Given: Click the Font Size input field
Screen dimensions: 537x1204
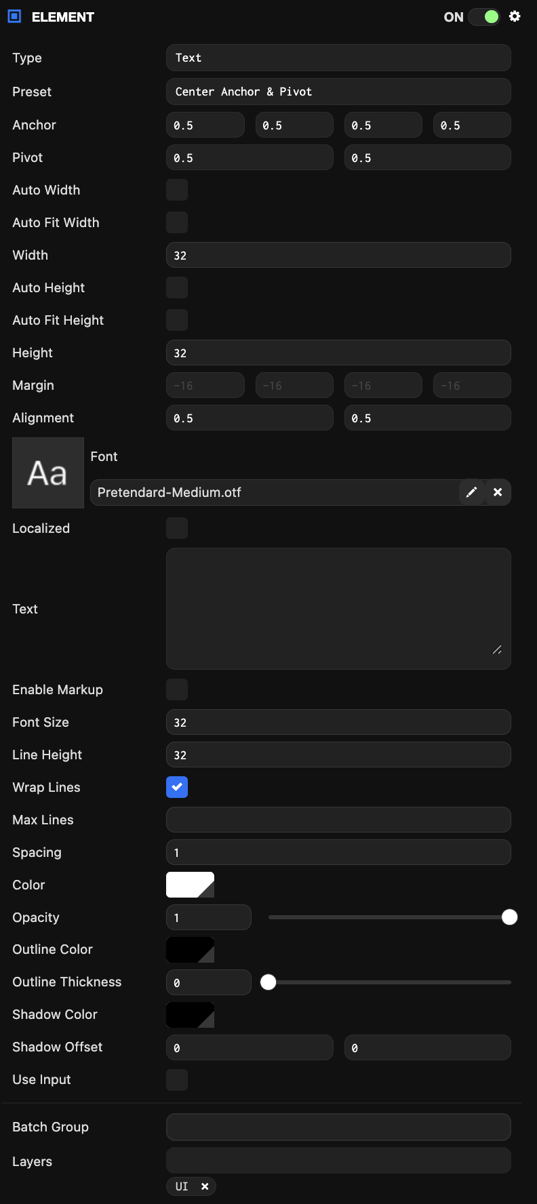Looking at the screenshot, I should click(338, 722).
